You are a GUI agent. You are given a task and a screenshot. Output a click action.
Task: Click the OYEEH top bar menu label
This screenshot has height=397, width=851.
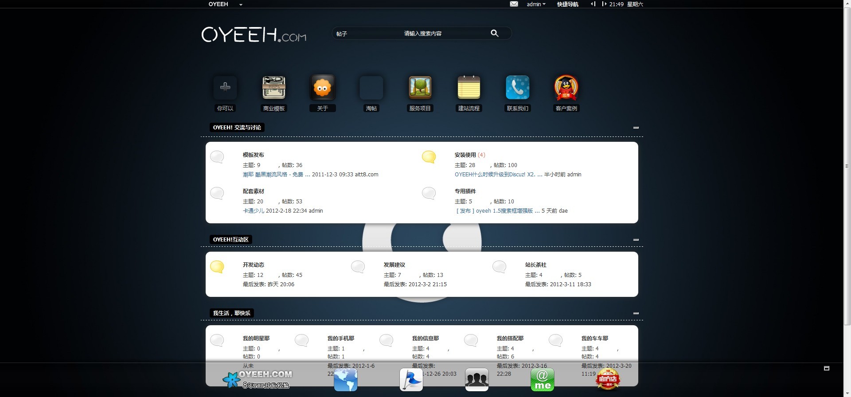(x=219, y=4)
